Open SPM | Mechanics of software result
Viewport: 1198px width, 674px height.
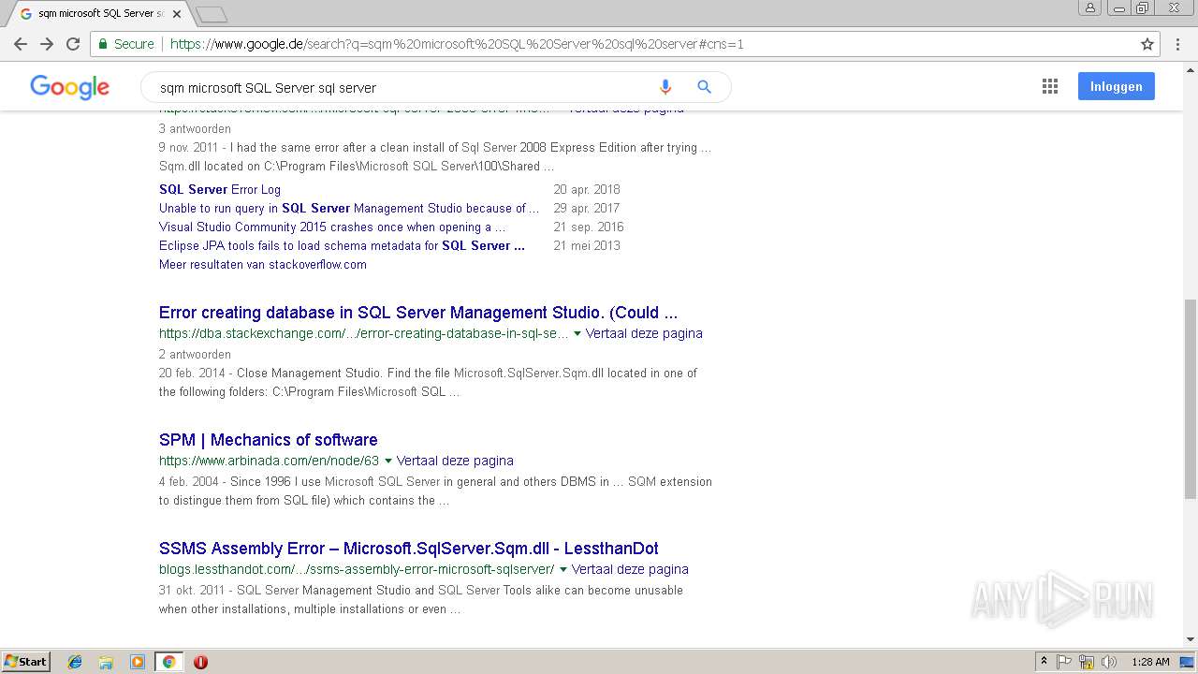[x=269, y=440]
